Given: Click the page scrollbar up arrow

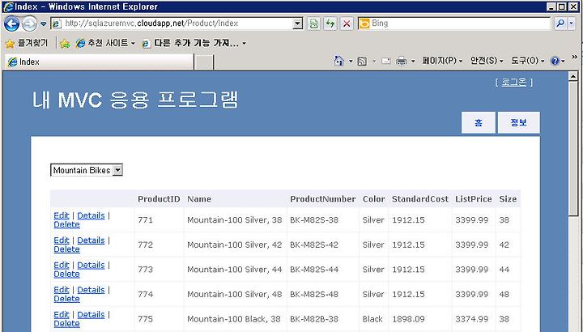Looking at the screenshot, I should (x=573, y=76).
